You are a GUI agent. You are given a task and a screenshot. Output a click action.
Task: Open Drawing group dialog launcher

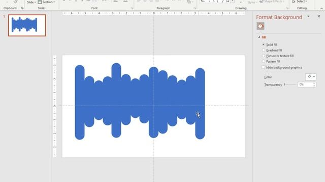287,8
